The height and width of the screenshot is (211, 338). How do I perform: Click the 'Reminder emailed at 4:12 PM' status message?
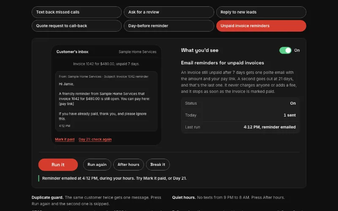(114, 178)
